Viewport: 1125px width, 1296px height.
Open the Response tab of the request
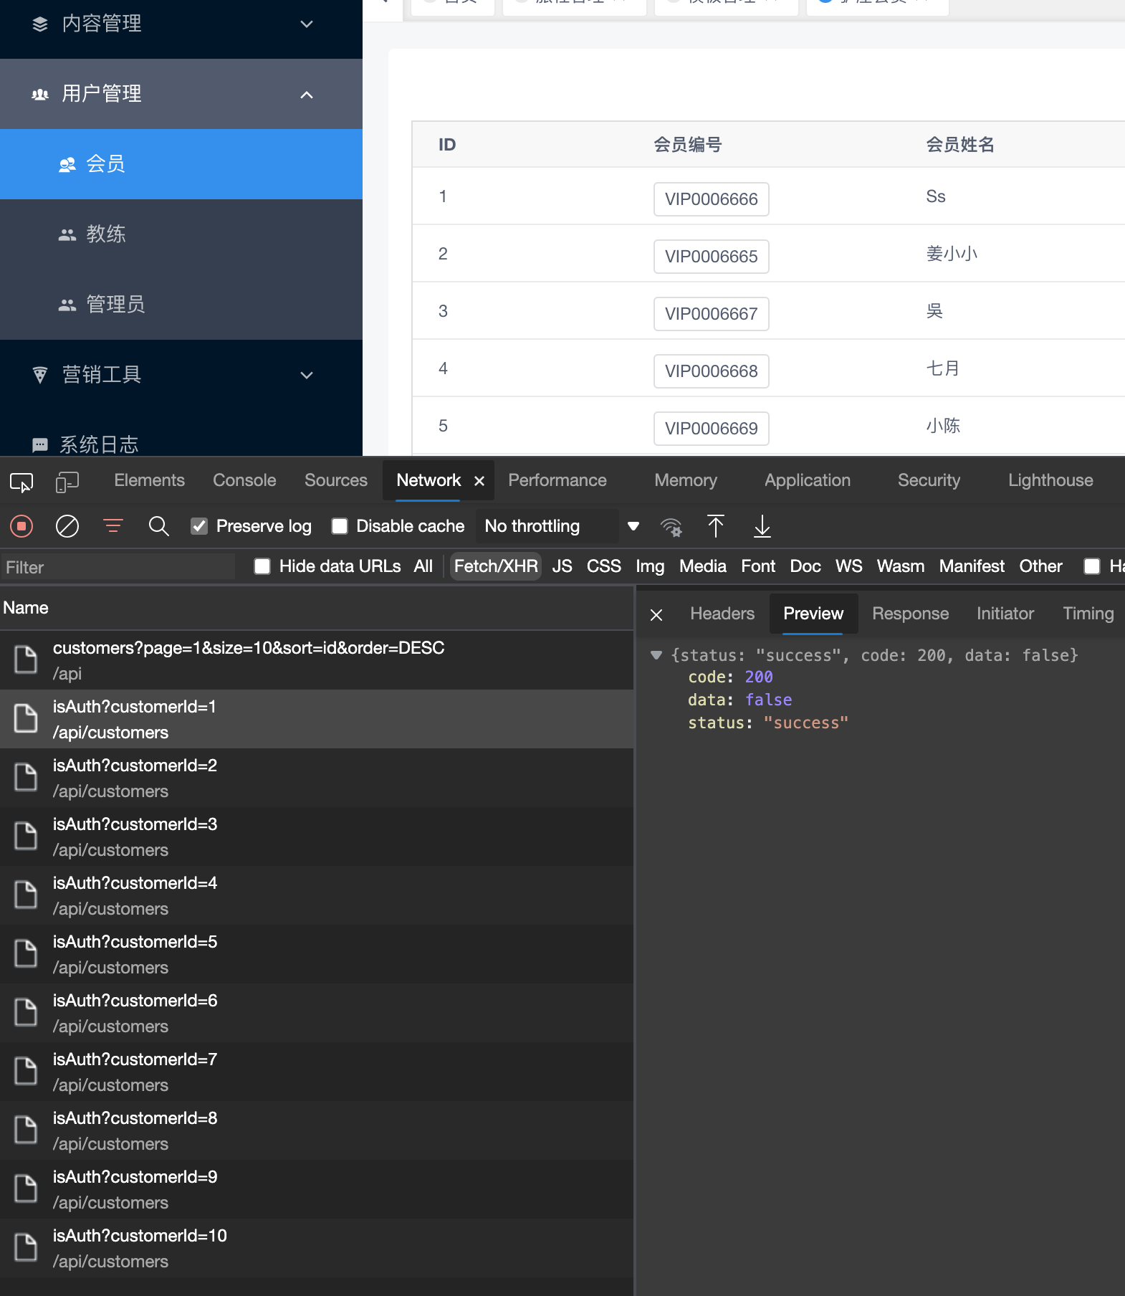click(910, 614)
